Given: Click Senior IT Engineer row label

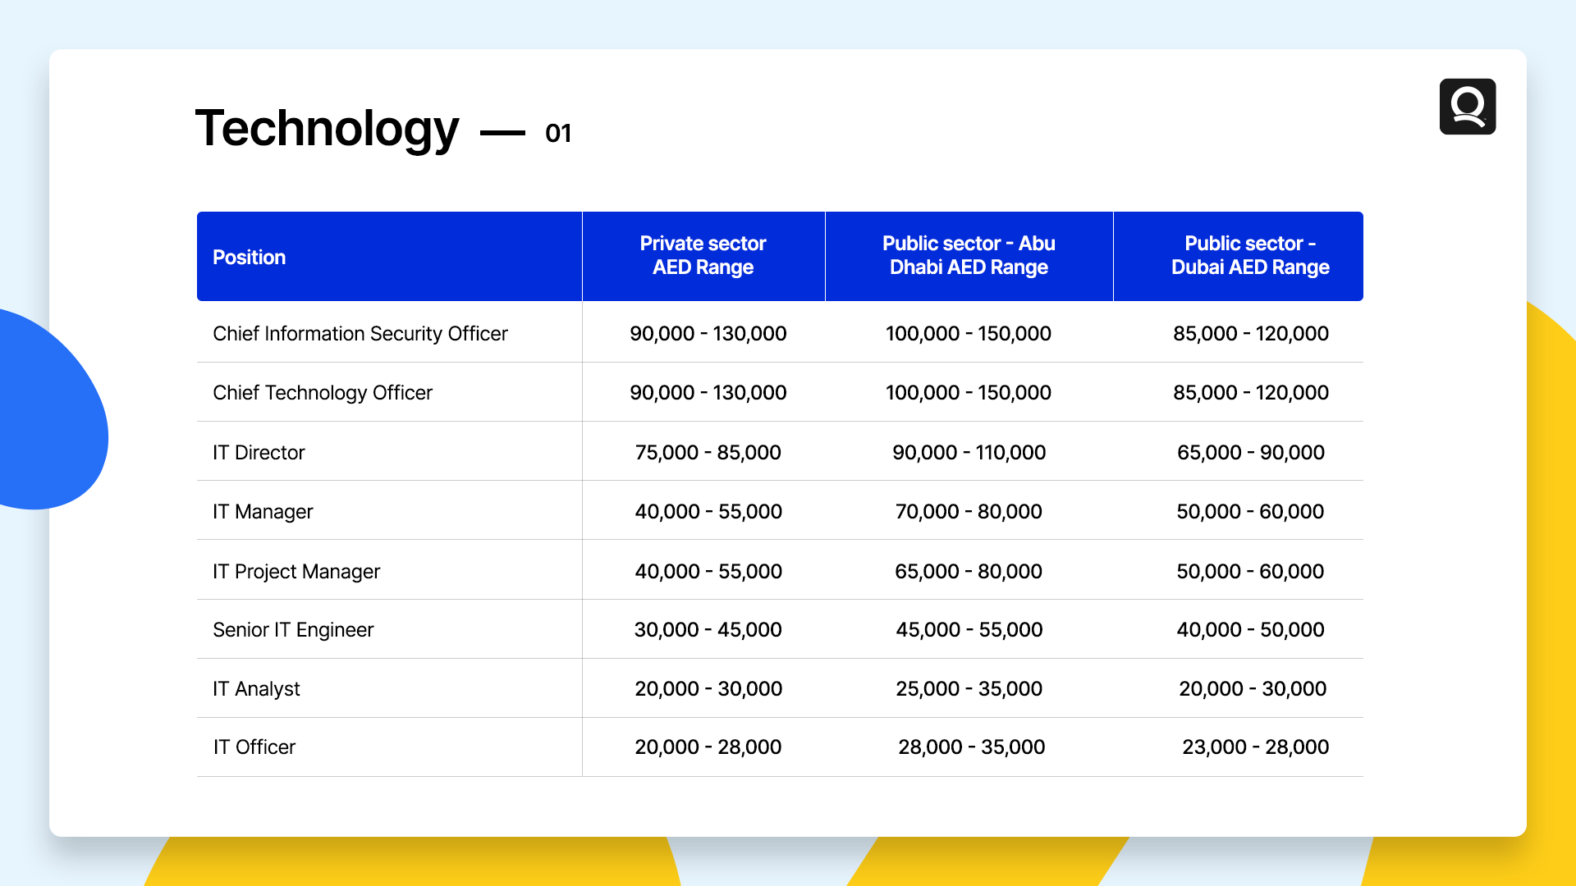Looking at the screenshot, I should click(x=293, y=630).
